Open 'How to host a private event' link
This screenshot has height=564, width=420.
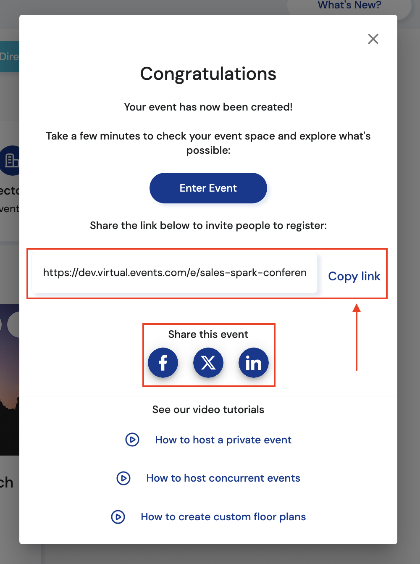click(223, 440)
